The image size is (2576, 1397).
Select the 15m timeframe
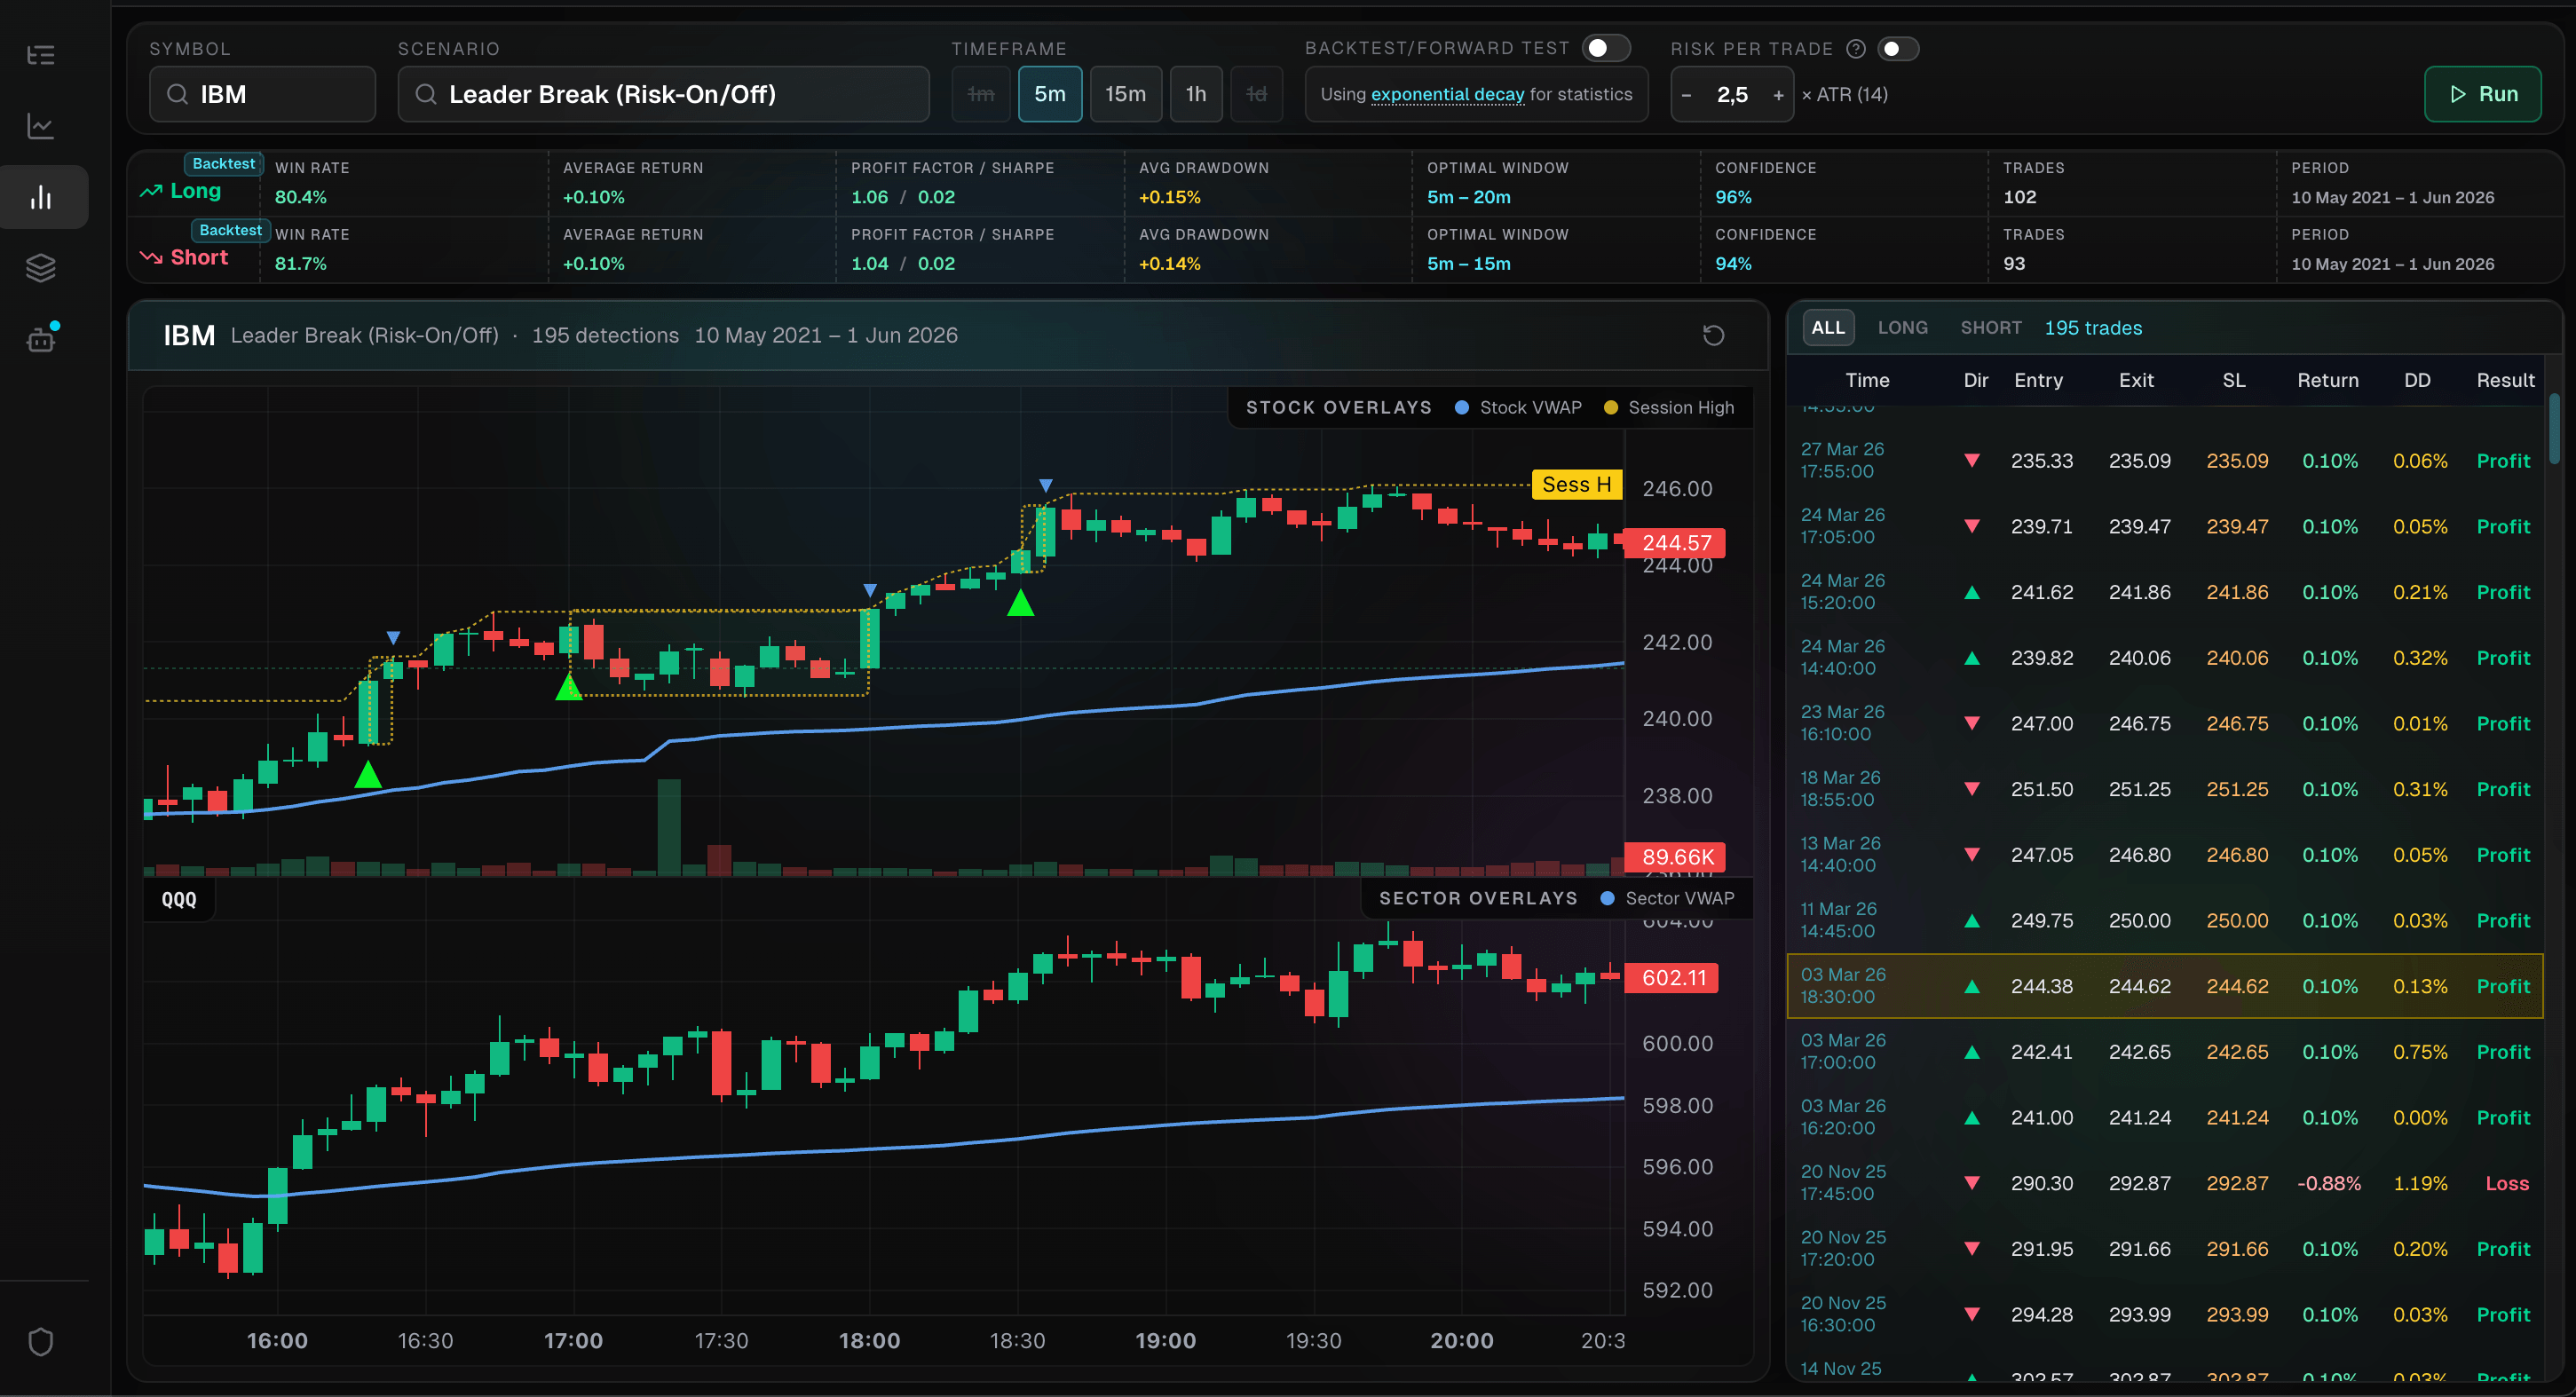[1125, 94]
